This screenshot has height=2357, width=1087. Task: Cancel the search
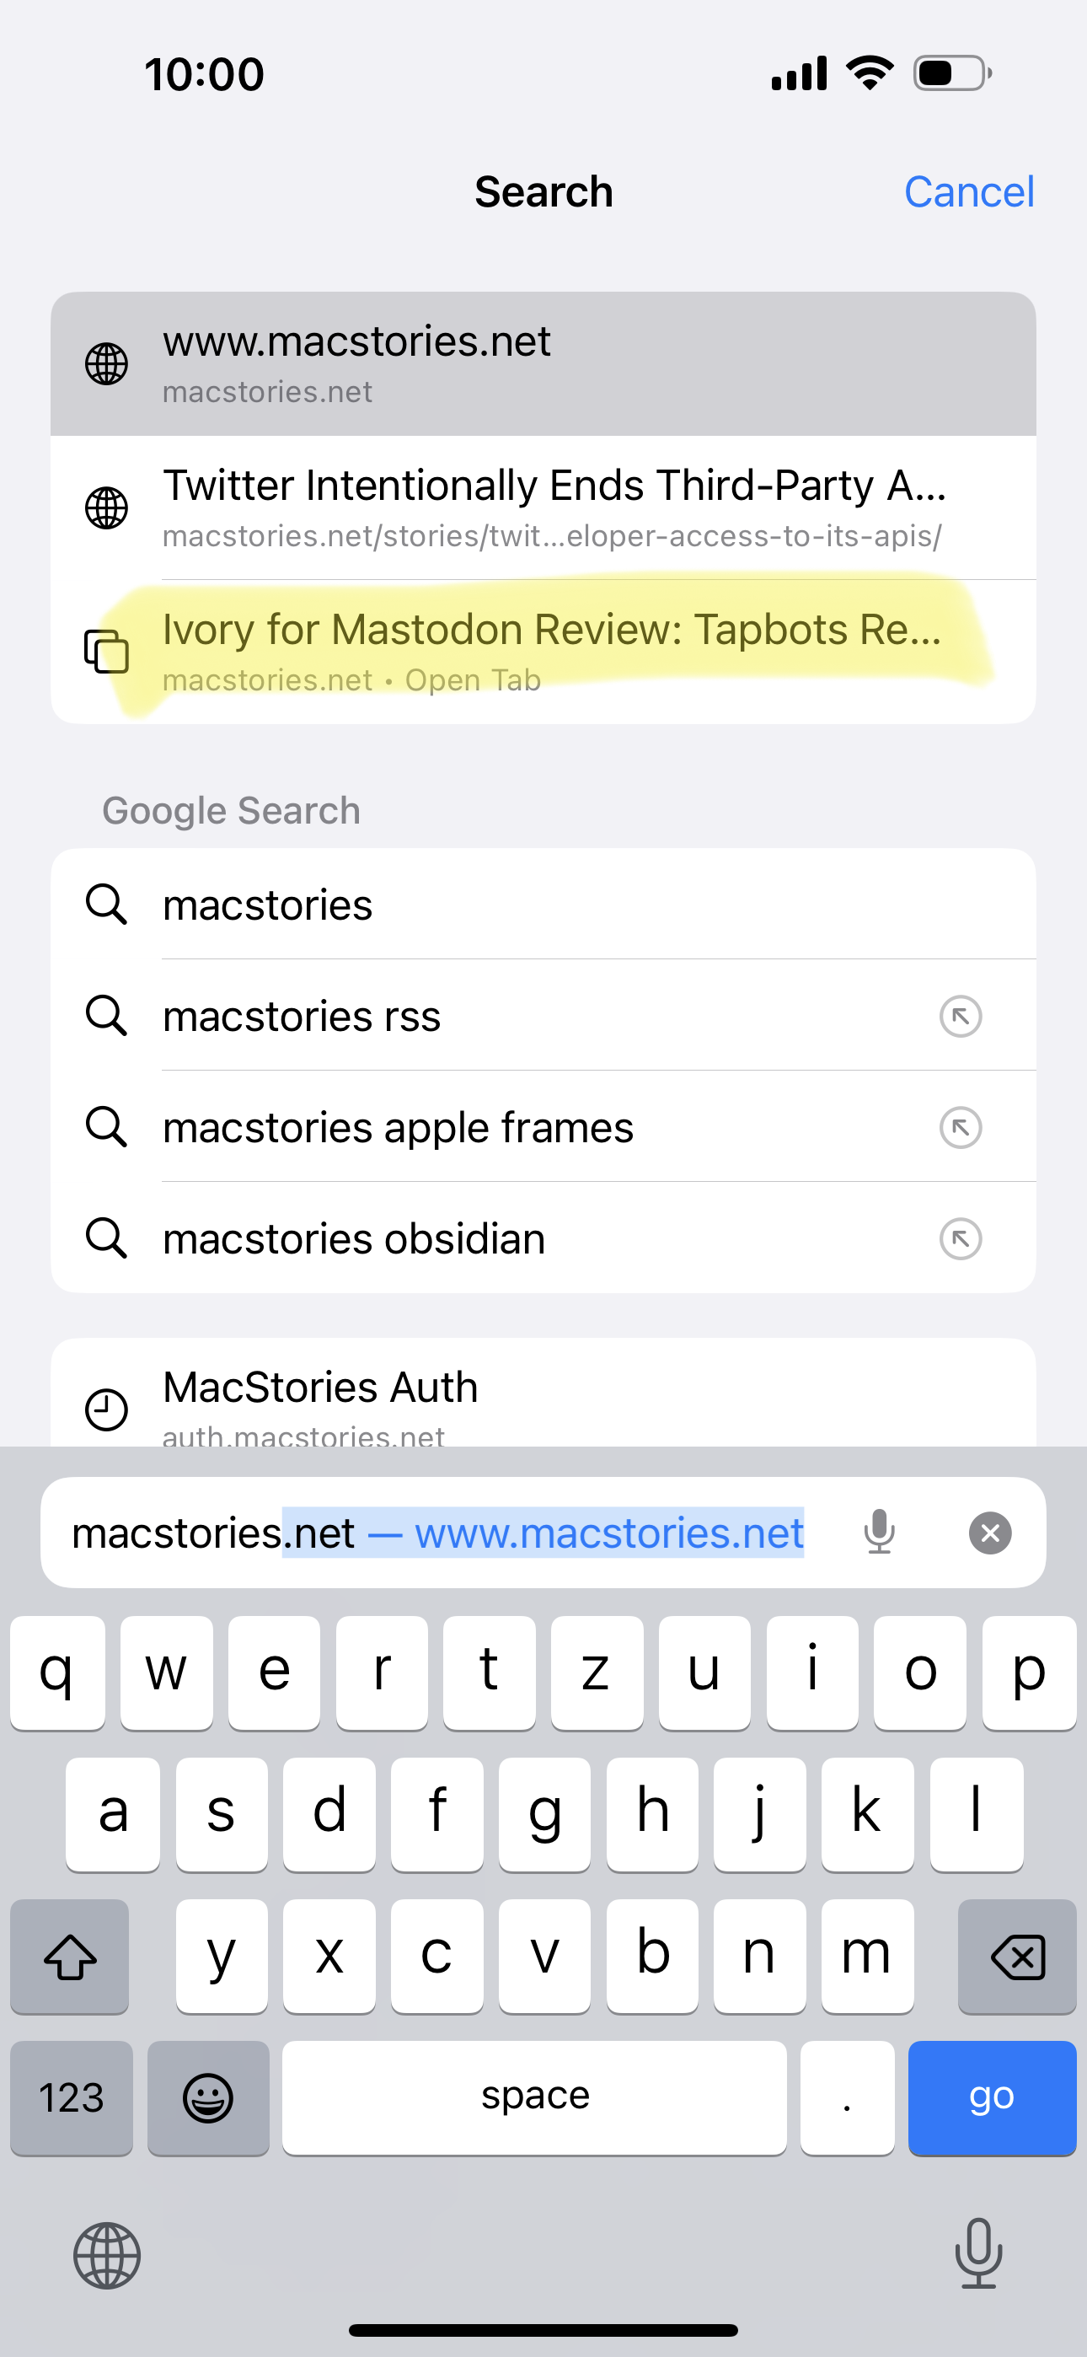pyautogui.click(x=968, y=192)
